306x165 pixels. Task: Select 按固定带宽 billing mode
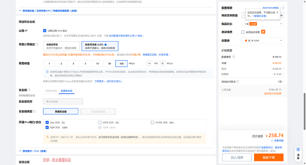click(x=61, y=46)
